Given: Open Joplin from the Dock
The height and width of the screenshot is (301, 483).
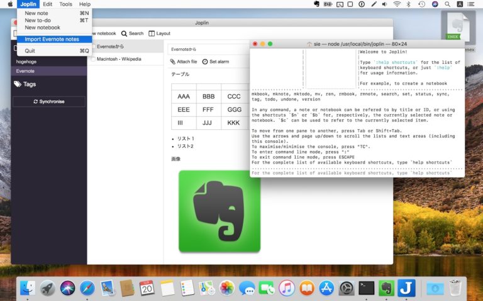Looking at the screenshot, I should pos(406,288).
